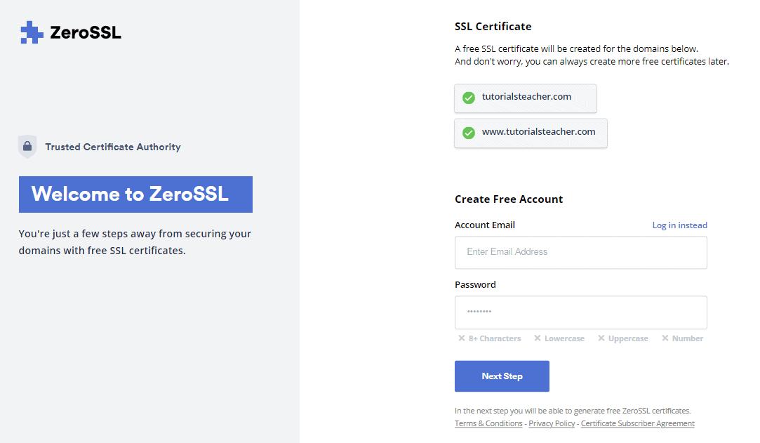
Task: Click the green checkmark next to tutorialsteacher.com
Action: [x=469, y=98]
